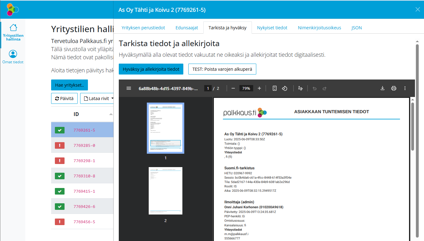424x241 pixels.
Task: Open Omat tiedot in the sidebar
Action: [13, 57]
